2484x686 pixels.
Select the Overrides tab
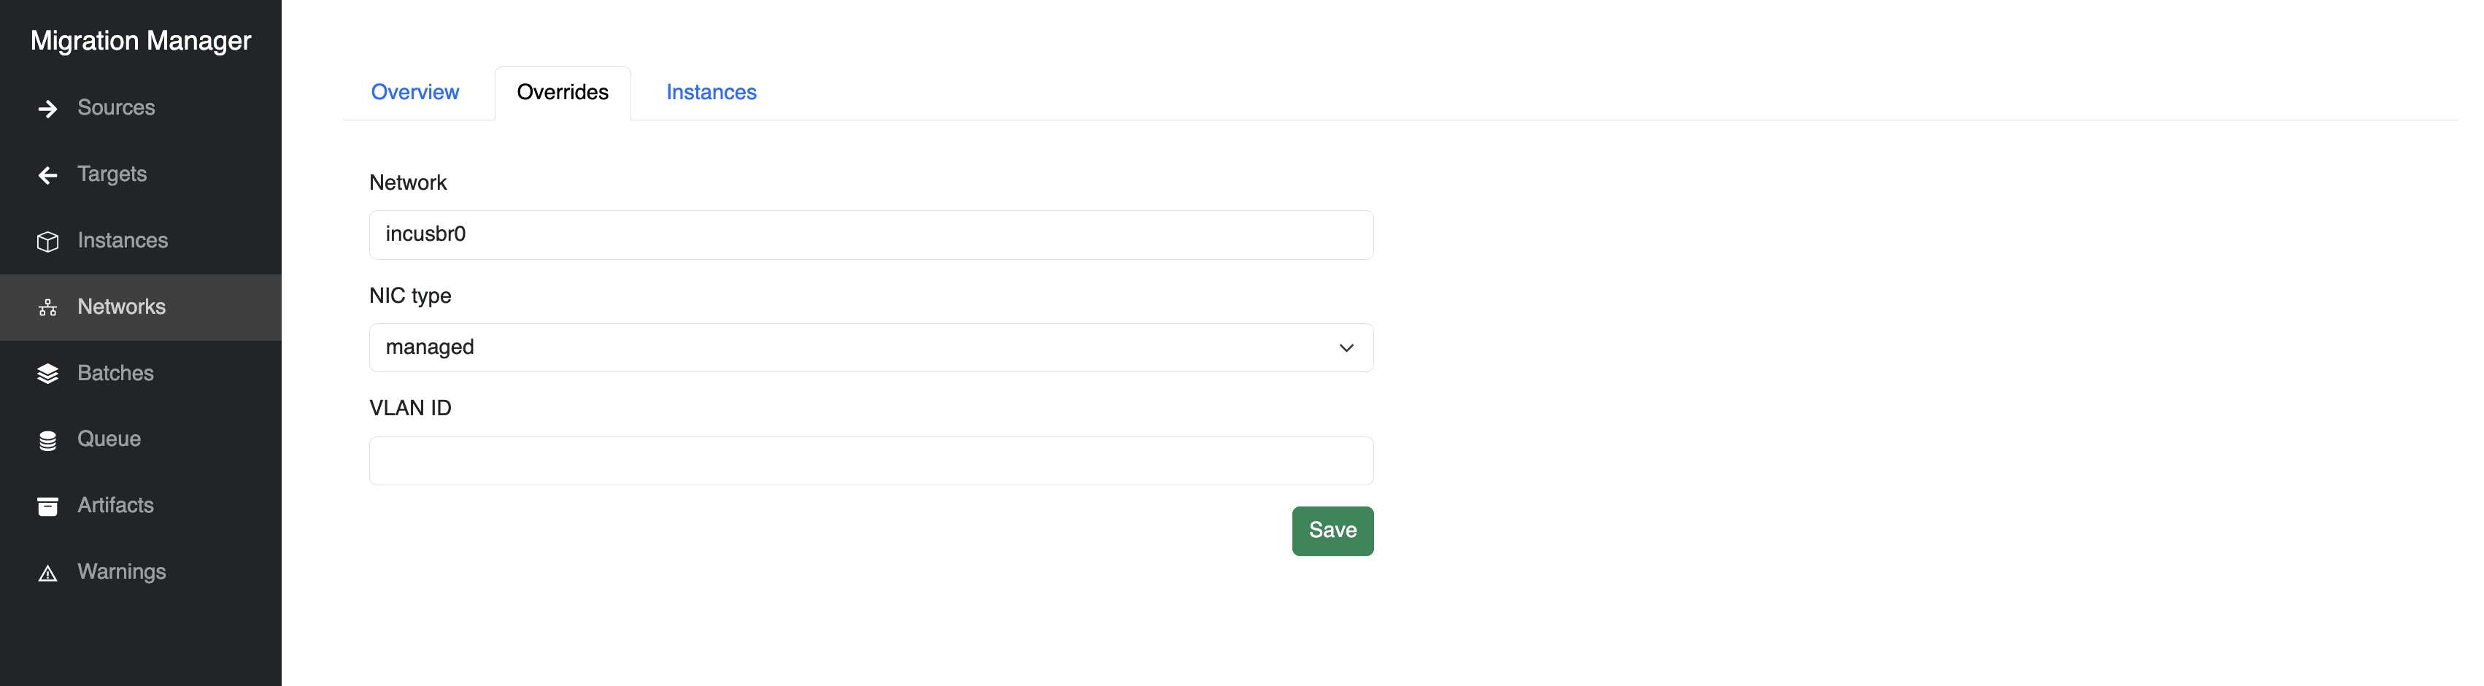click(x=562, y=92)
